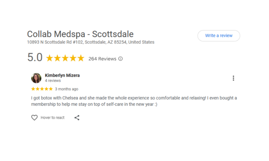
Task: Click the 5.0 overall rating number
Action: (35, 58)
